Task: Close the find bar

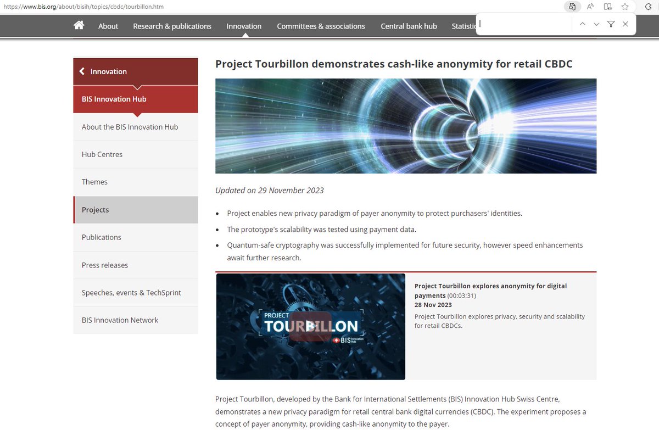Action: click(625, 24)
